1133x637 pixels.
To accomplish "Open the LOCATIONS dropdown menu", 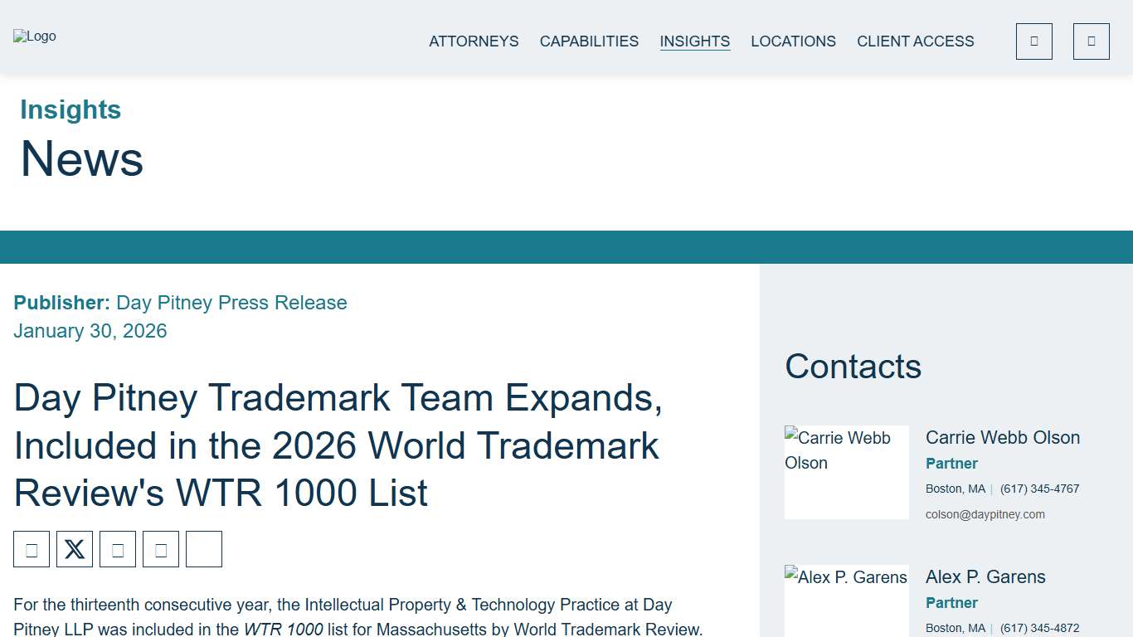I will [x=793, y=41].
